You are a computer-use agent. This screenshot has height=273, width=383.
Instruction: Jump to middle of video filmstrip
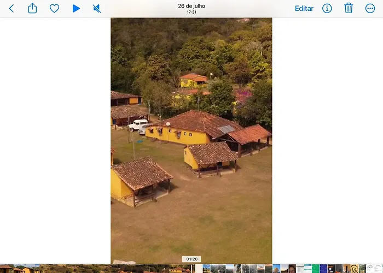[x=97, y=269]
